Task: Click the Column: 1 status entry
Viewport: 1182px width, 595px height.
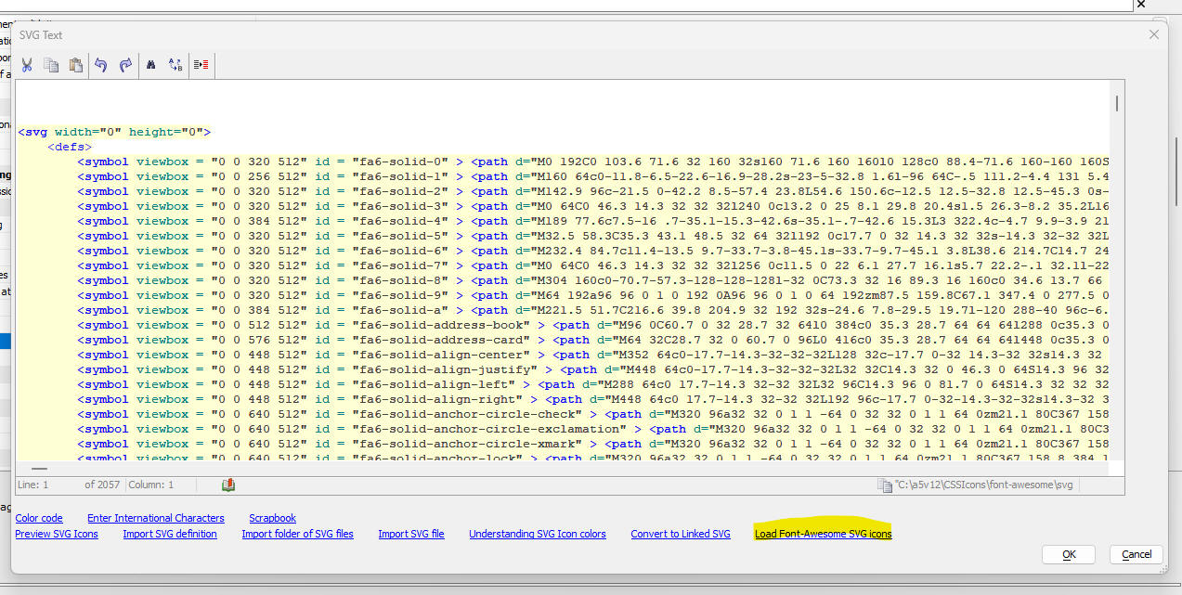Action: (x=151, y=485)
